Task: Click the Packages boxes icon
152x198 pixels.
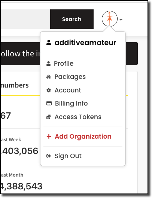Action: coord(49,77)
